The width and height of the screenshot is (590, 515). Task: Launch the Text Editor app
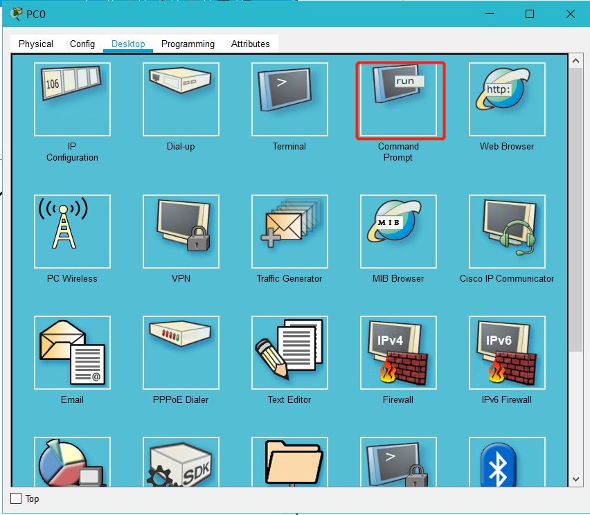point(289,352)
